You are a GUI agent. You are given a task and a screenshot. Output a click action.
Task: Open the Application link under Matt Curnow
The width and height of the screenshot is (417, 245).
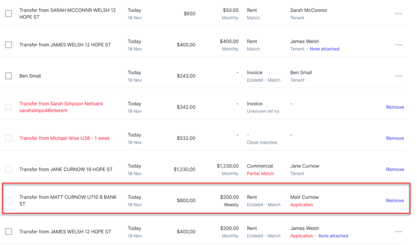(x=302, y=205)
